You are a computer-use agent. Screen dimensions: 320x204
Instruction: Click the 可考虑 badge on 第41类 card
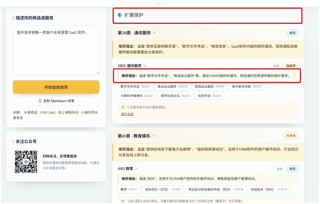[291, 136]
